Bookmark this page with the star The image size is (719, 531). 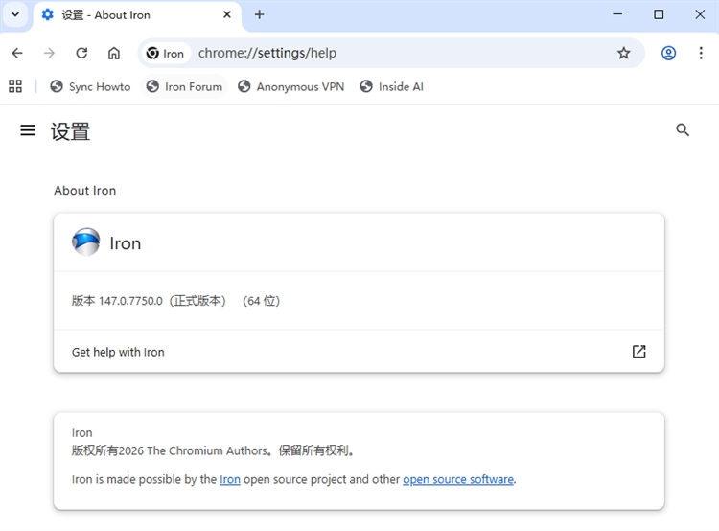624,53
